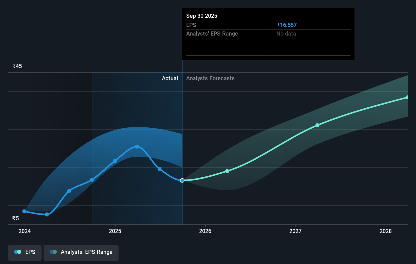Screen dimensions: 416x264
Task: Toggle the EPS legend series
Action: tap(25, 253)
